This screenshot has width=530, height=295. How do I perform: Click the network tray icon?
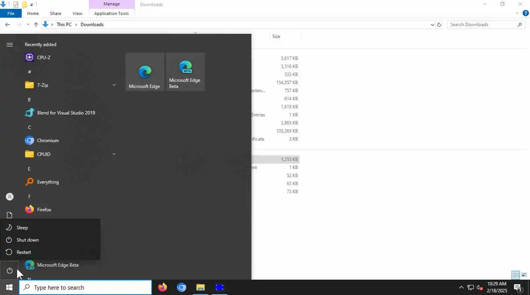tap(470, 287)
